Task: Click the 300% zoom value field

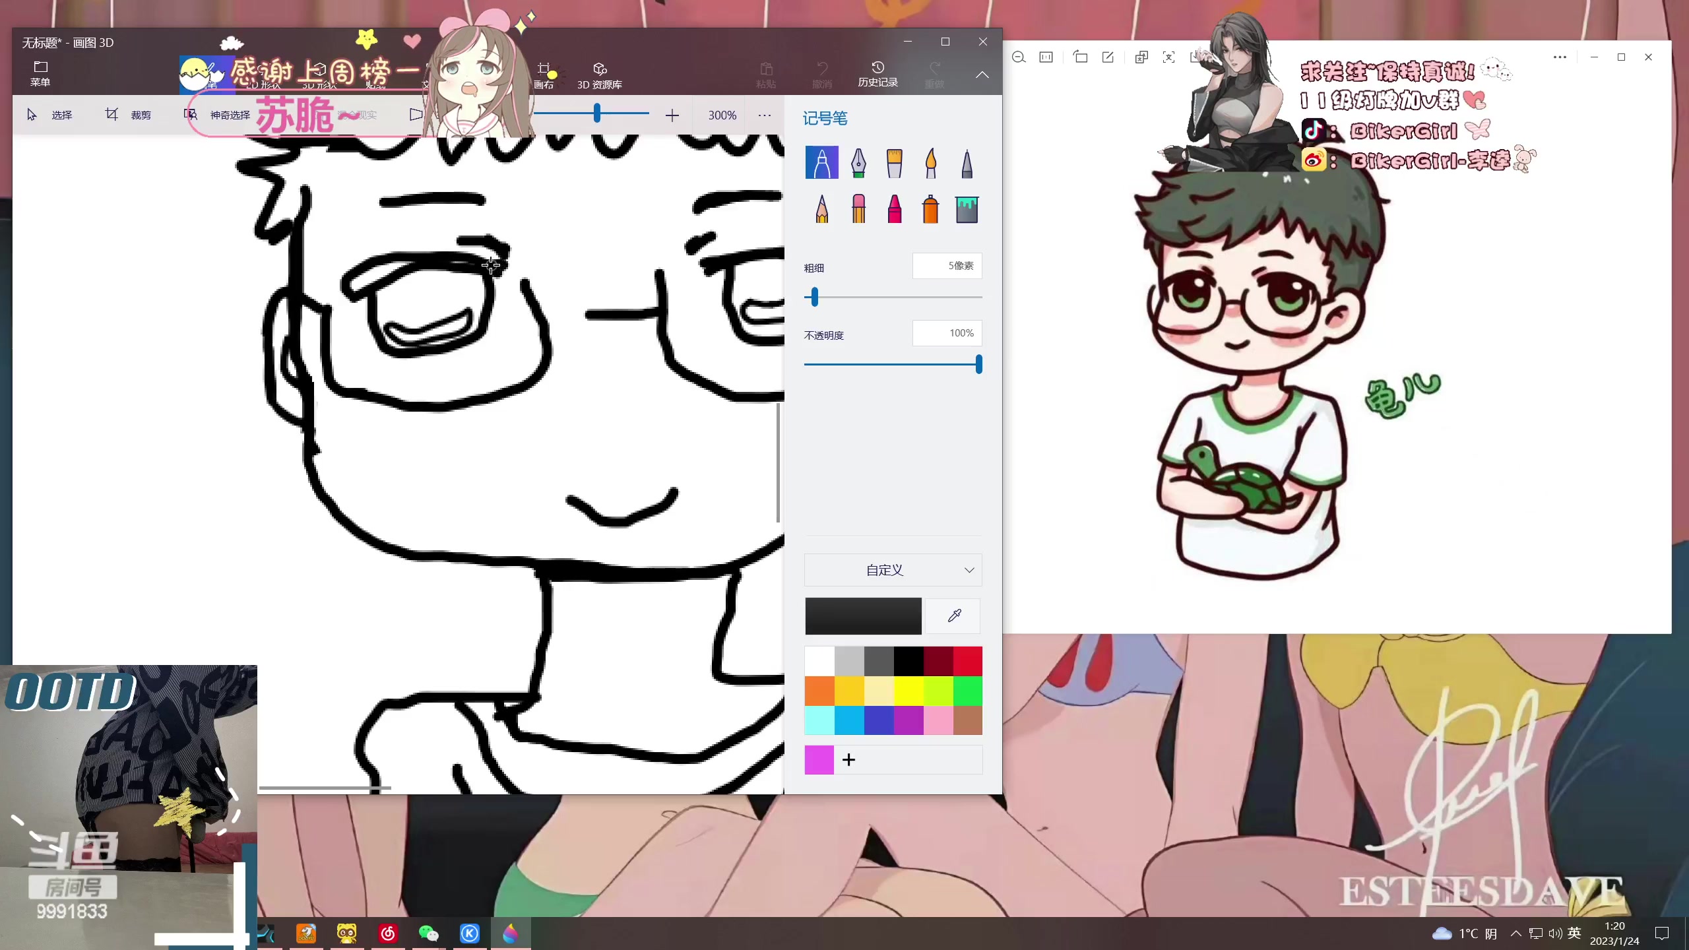Action: 722,115
